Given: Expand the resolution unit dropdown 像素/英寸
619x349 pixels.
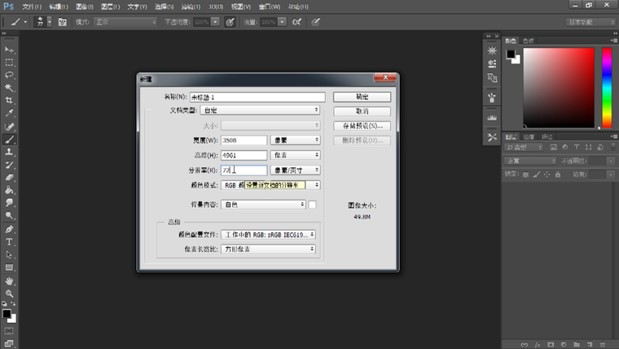Looking at the screenshot, I should coord(296,170).
